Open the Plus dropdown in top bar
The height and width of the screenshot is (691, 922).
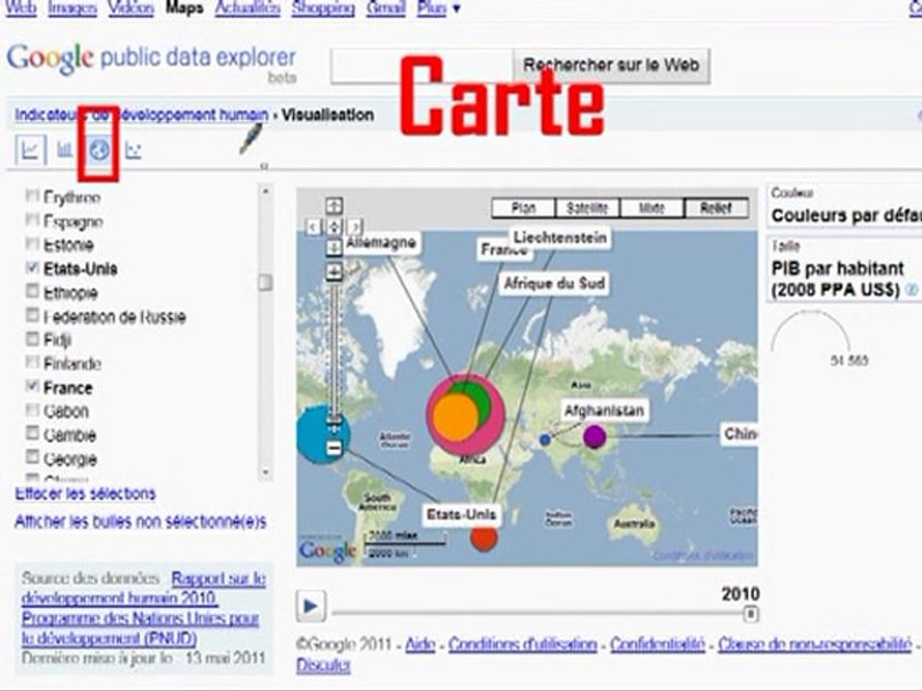point(438,8)
